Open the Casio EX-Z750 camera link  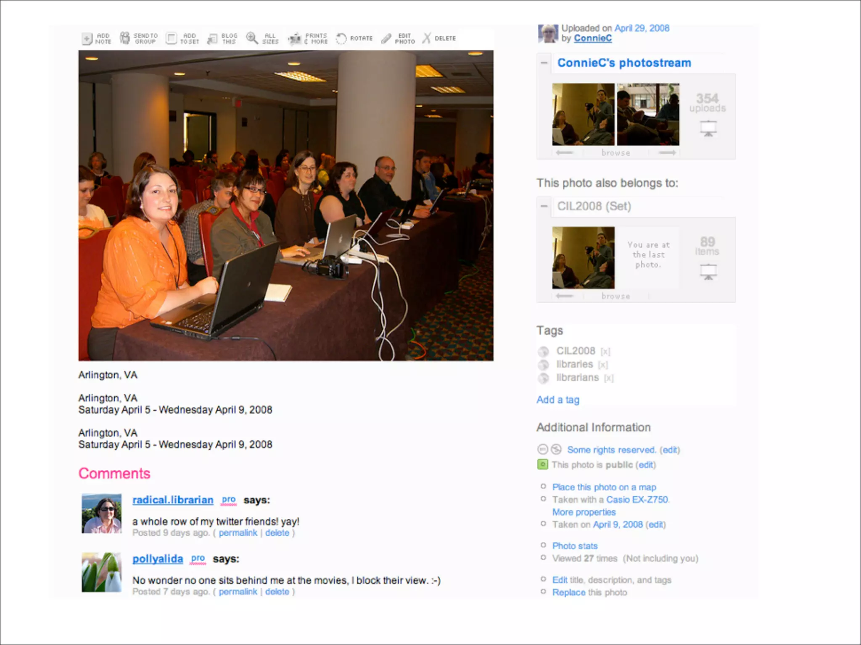click(x=638, y=500)
